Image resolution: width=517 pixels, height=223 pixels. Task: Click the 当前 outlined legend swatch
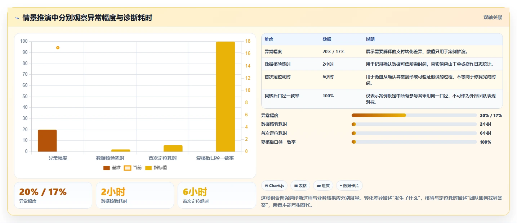(x=127, y=168)
